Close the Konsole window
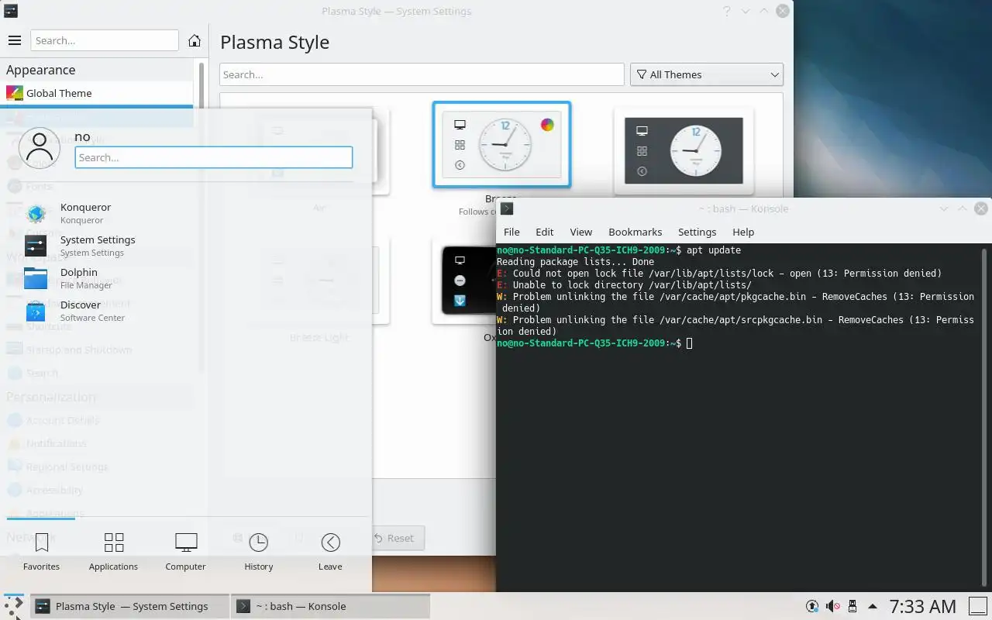The width and height of the screenshot is (992, 620). [981, 208]
